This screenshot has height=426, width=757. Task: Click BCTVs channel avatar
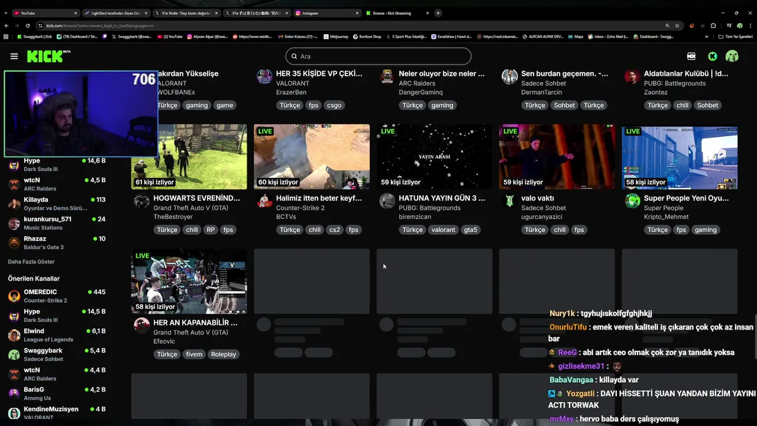point(264,201)
